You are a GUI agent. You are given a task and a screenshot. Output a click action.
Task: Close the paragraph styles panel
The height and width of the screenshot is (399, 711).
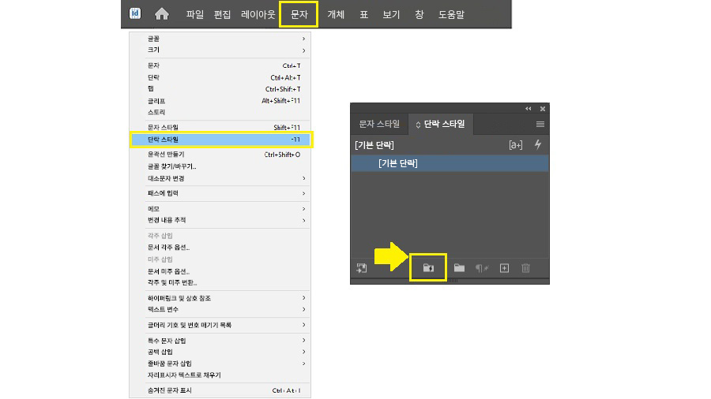tap(542, 109)
